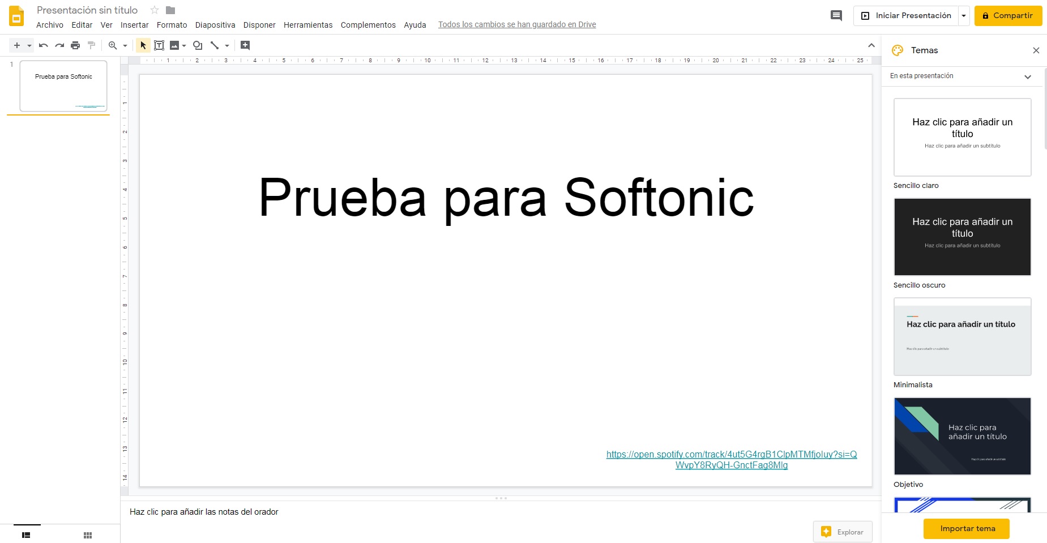Click the insert image icon
Image resolution: width=1047 pixels, height=543 pixels.
coord(174,45)
